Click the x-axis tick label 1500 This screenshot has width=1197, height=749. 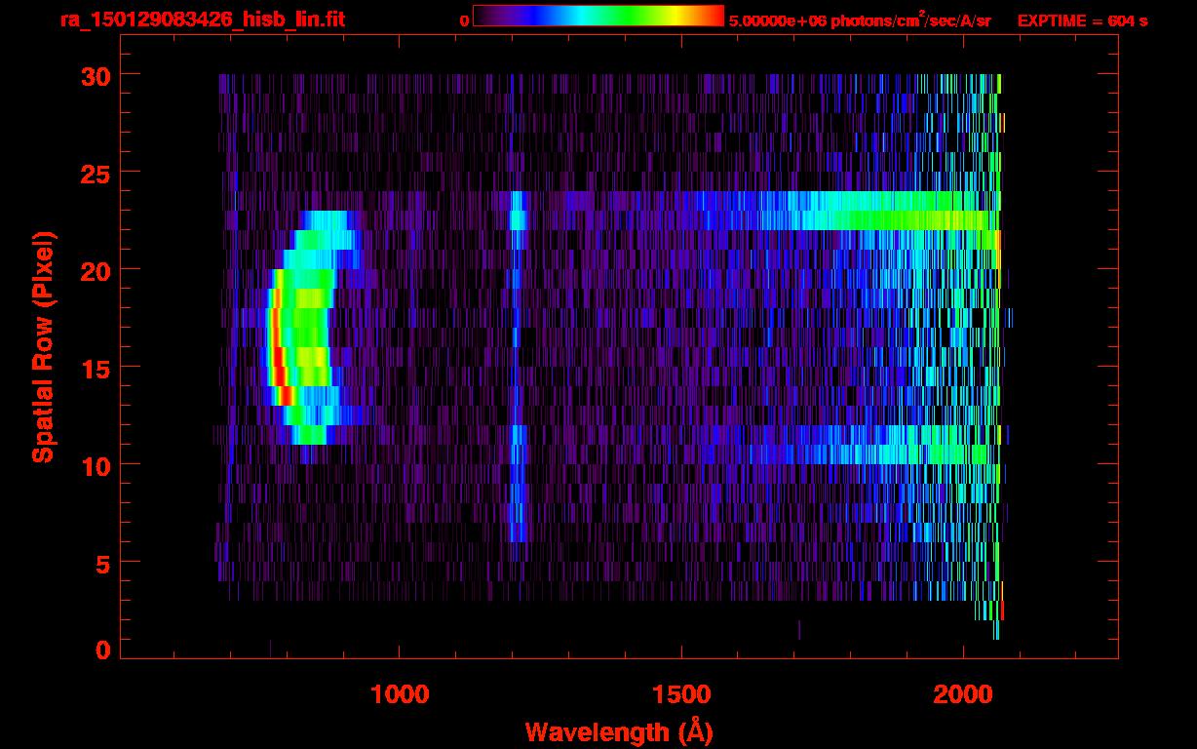(681, 693)
